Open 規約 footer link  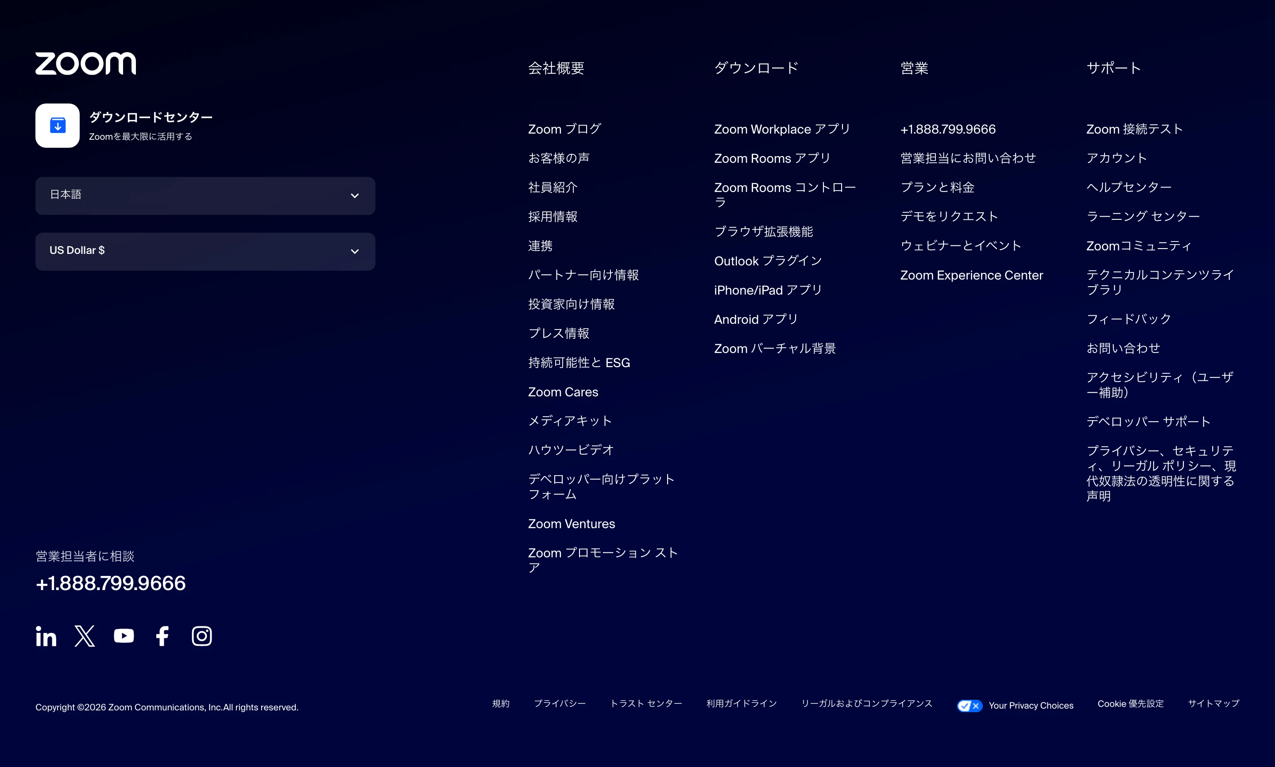(x=501, y=703)
